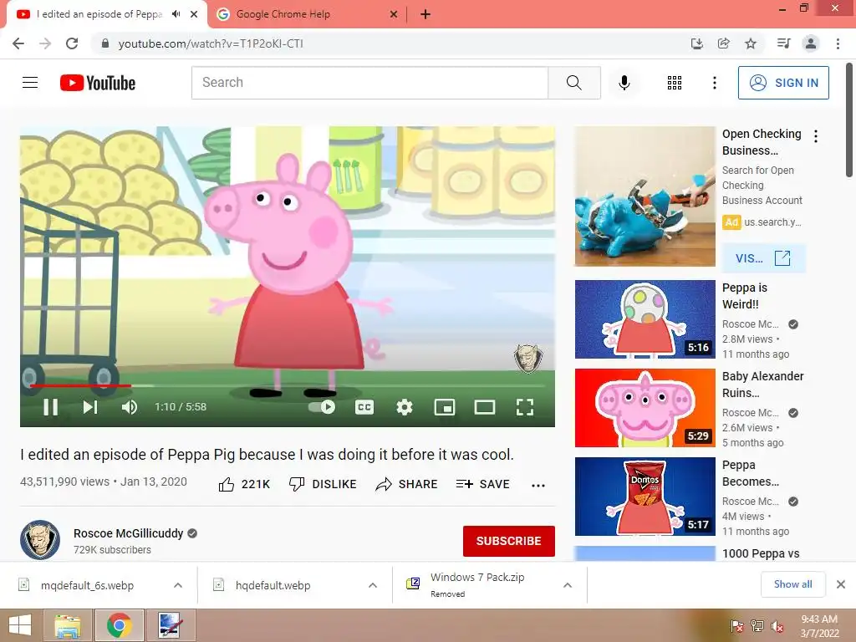Screen dimensions: 856x642
Task: Open muted volume tray icon
Action: [x=777, y=626]
